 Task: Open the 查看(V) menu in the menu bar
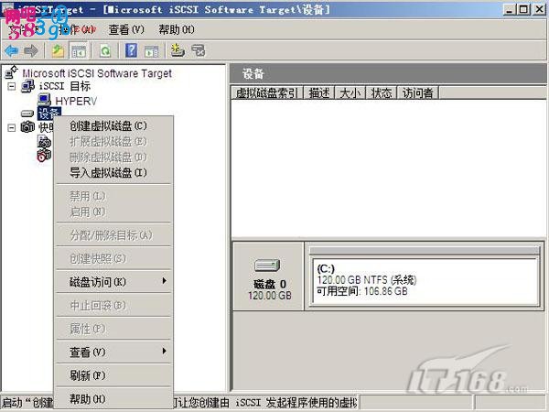pos(126,30)
